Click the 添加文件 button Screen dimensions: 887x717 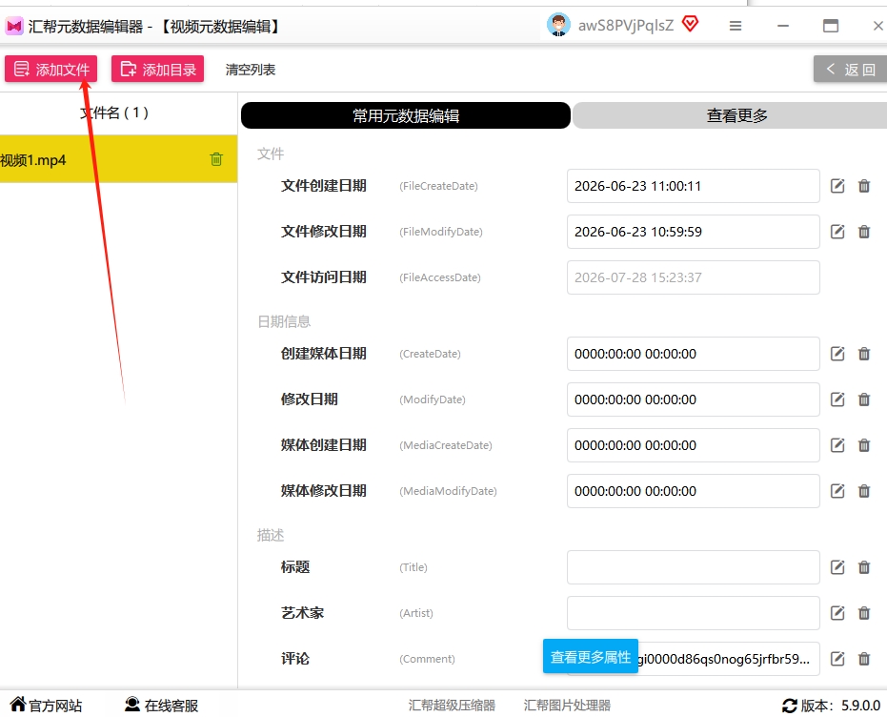pos(50,69)
